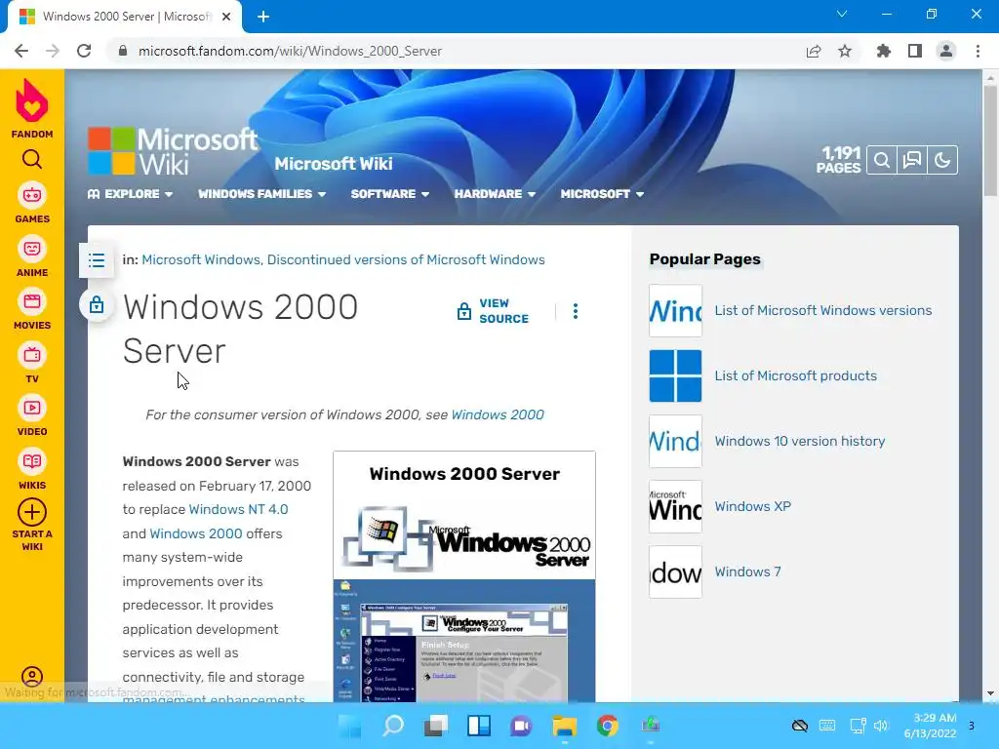The height and width of the screenshot is (749, 999).
Task: Follow the Windows 2000 hatnote link
Action: pyautogui.click(x=498, y=414)
